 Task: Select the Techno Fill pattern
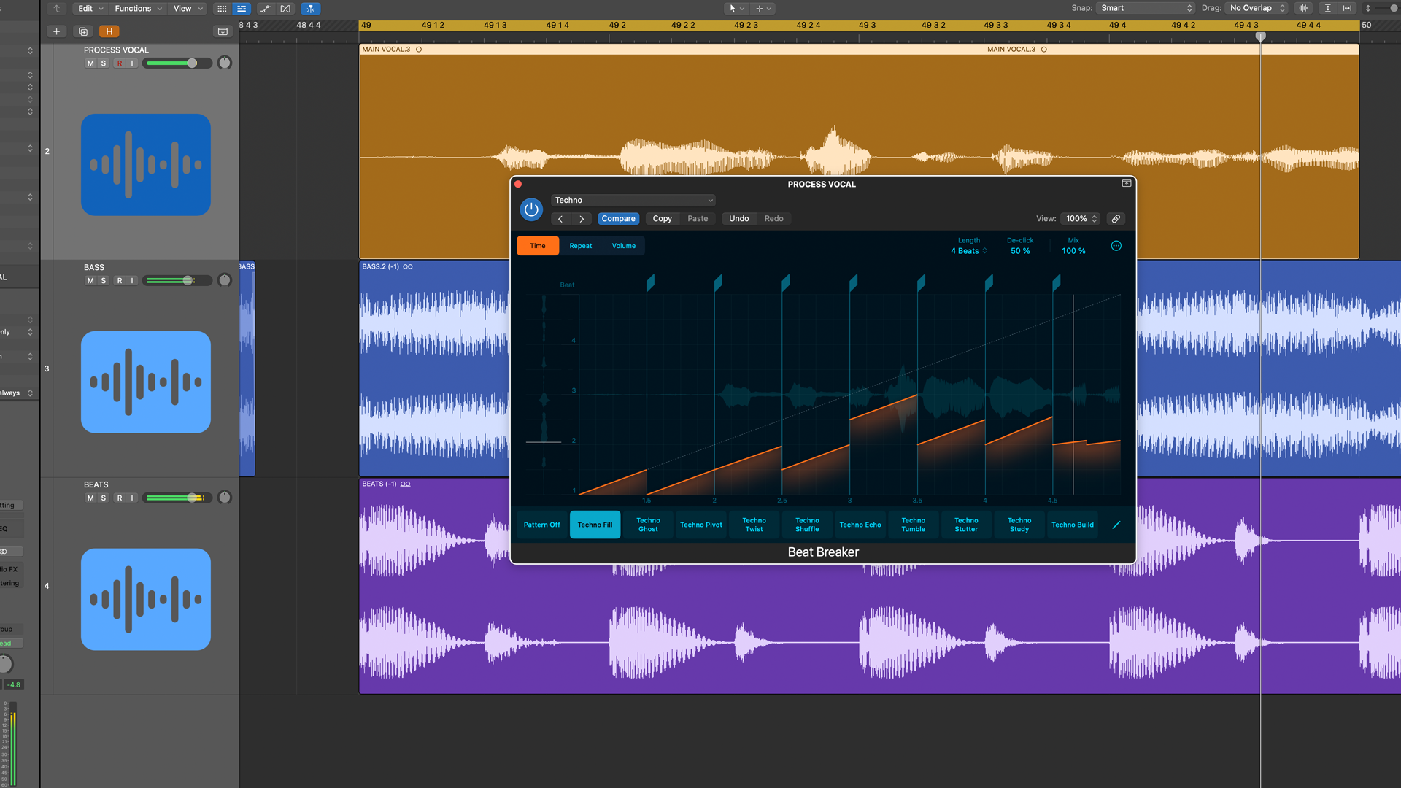595,525
